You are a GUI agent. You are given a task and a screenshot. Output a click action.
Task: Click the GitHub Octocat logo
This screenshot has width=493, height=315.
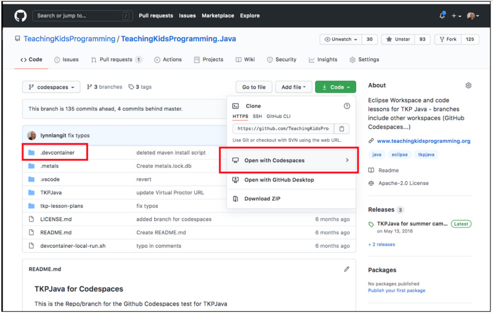click(x=20, y=15)
